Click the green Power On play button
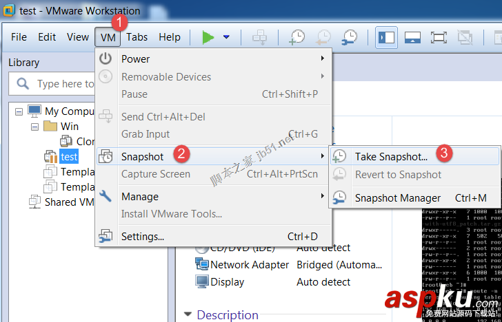 coord(208,37)
